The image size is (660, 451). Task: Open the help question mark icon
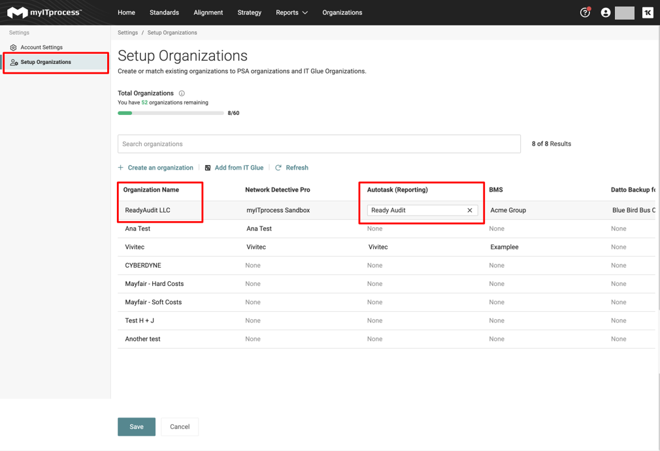pos(585,12)
